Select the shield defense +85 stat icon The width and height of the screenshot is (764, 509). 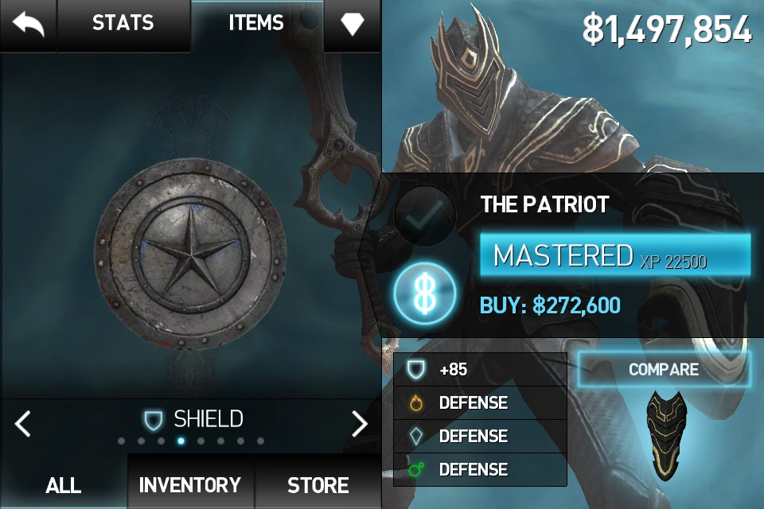416,369
